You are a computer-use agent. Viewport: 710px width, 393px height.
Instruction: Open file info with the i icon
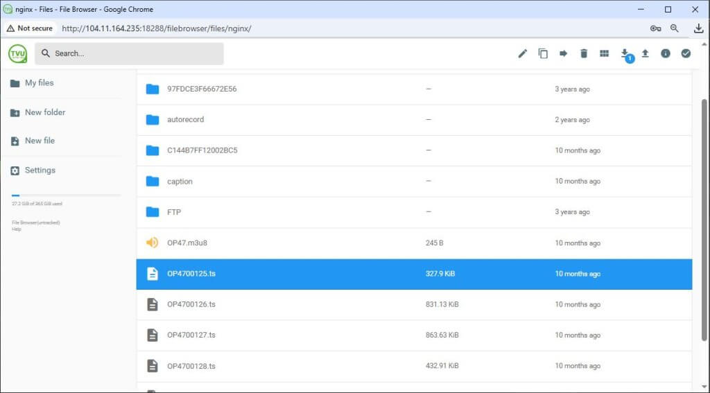(x=665, y=53)
